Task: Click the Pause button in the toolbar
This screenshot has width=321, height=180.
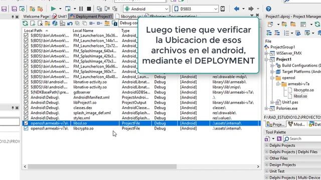Action: [81, 9]
